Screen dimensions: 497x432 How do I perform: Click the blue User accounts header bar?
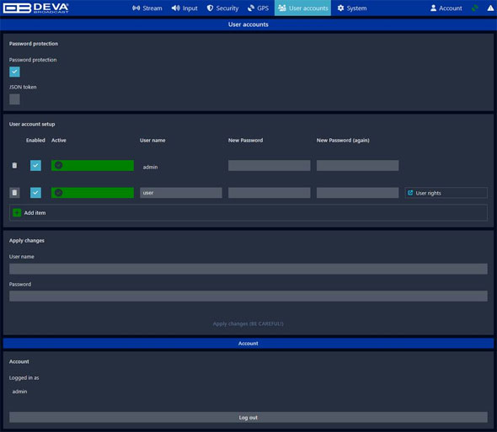click(248, 24)
